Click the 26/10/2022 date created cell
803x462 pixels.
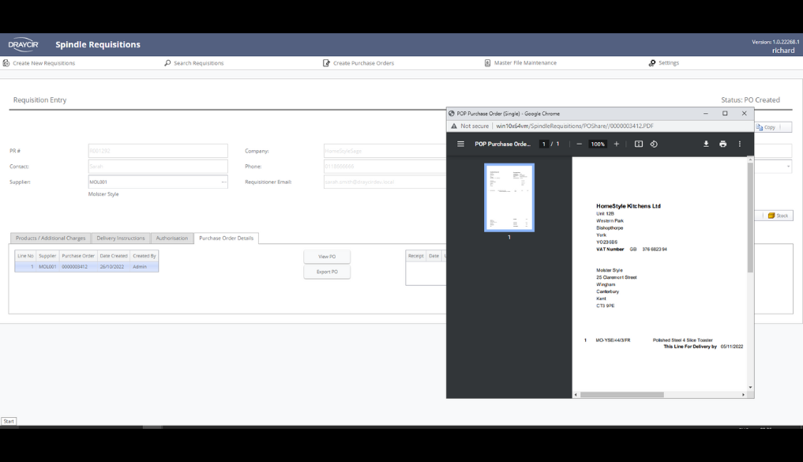113,267
